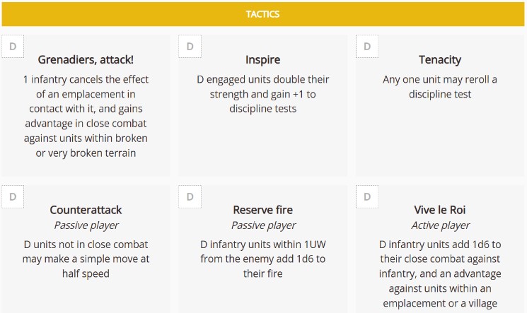Click the D badge on the Tenacity card
This screenshot has width=527, height=313.
tap(366, 47)
